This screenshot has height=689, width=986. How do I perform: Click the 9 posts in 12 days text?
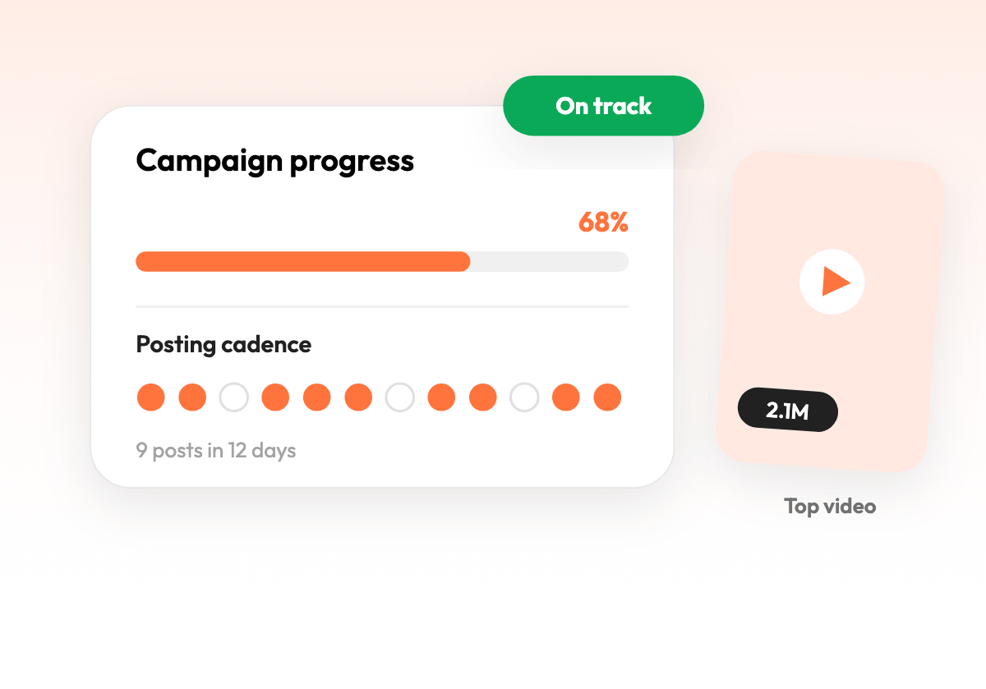click(x=216, y=451)
